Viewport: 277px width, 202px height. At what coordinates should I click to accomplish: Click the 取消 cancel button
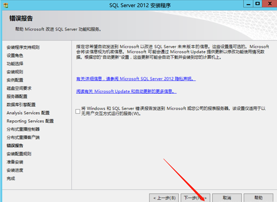(227, 198)
